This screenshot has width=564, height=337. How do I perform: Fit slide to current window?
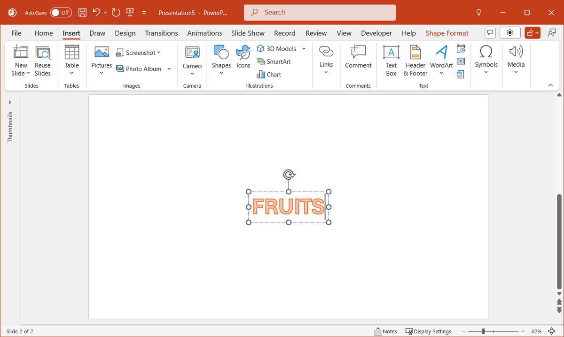click(x=552, y=331)
